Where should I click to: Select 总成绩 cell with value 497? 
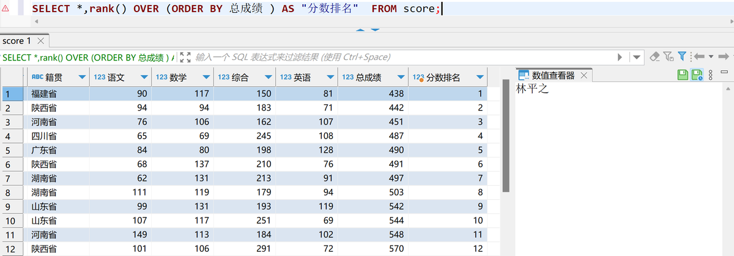click(373, 178)
